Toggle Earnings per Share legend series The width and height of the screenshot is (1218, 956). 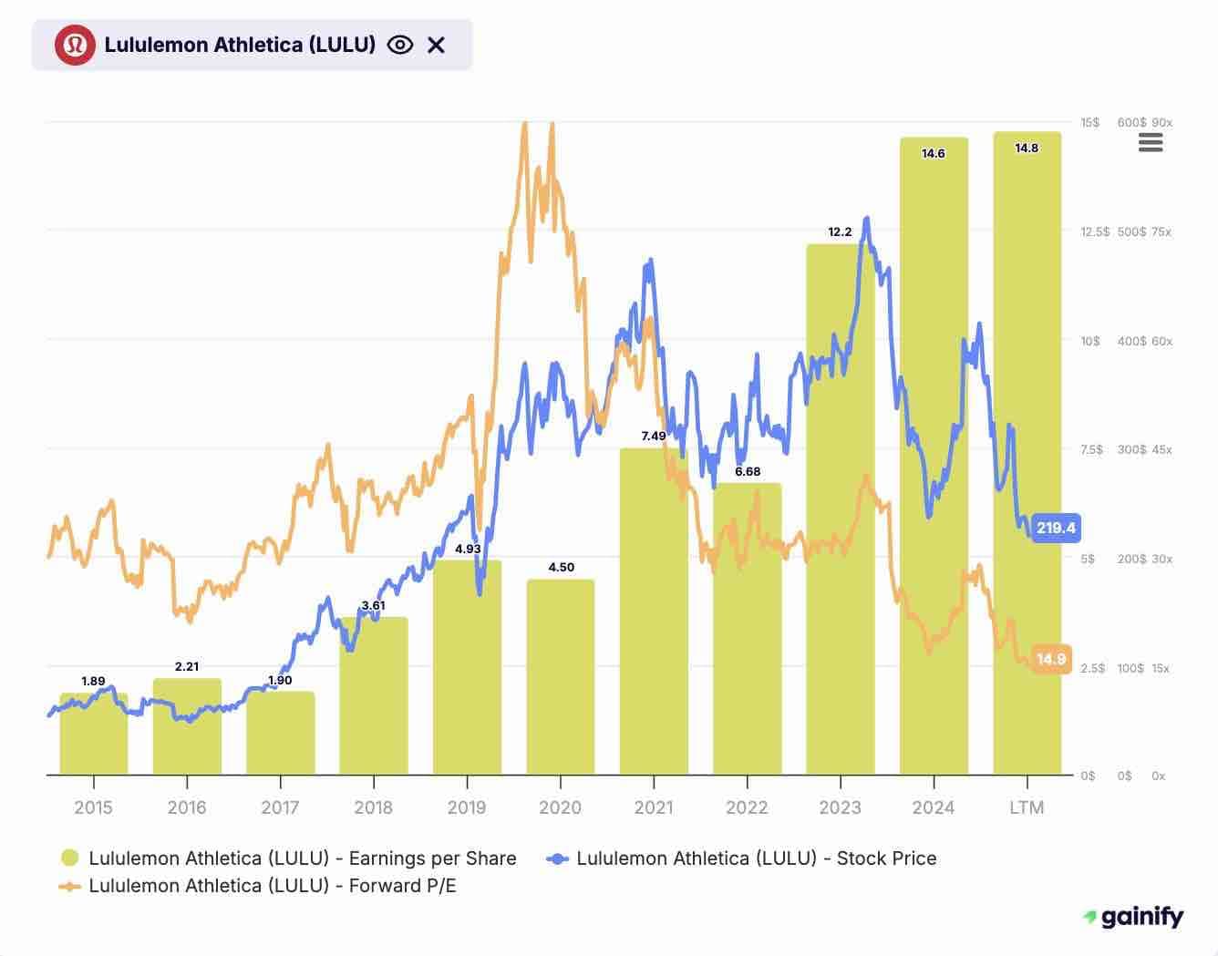[288, 858]
